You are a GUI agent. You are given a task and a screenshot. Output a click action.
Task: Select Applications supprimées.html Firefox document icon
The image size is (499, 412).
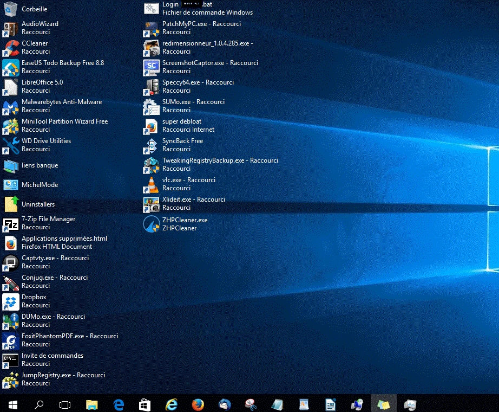pyautogui.click(x=10, y=243)
